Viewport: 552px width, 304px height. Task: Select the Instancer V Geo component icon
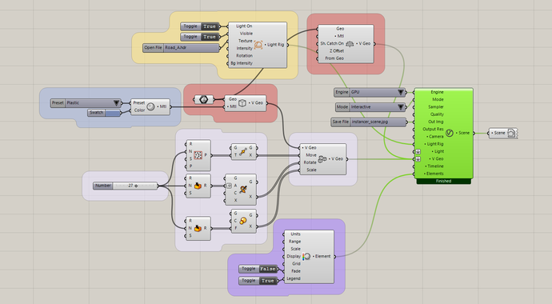(322, 159)
